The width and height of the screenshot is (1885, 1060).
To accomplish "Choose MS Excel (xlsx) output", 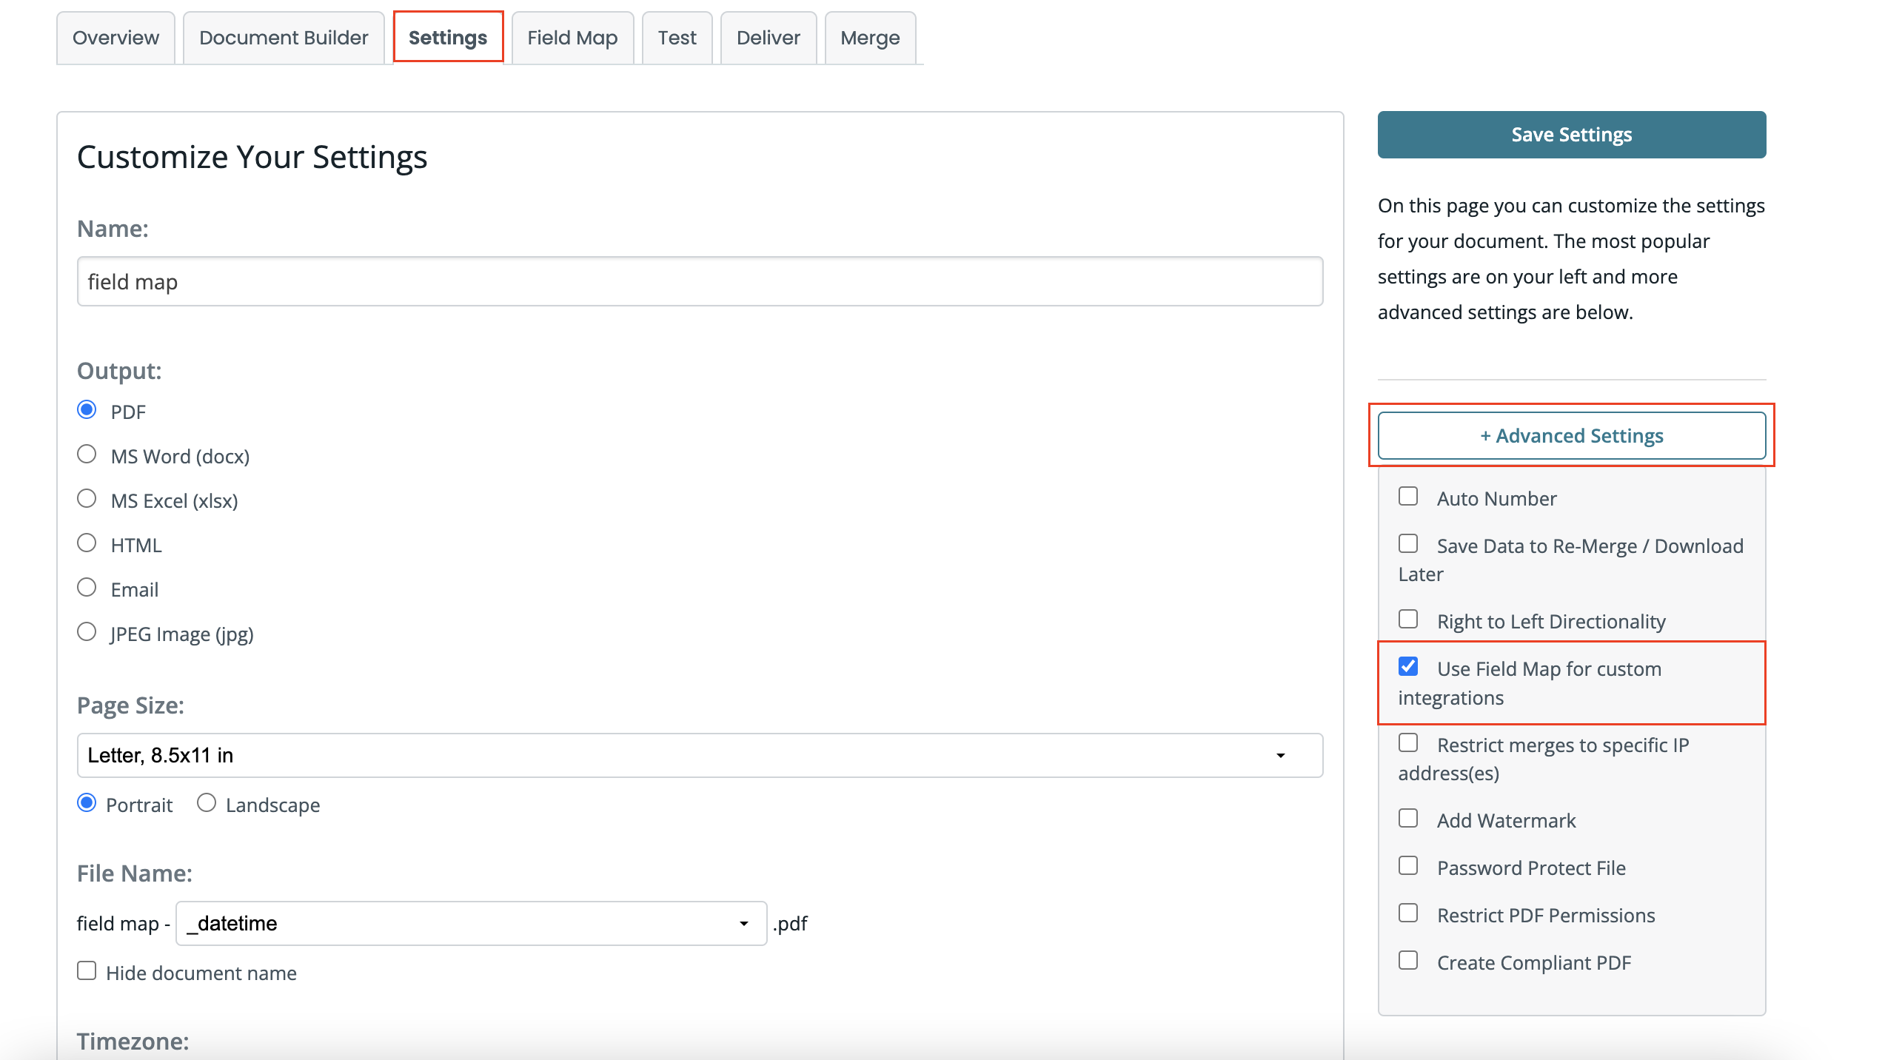I will coord(87,498).
